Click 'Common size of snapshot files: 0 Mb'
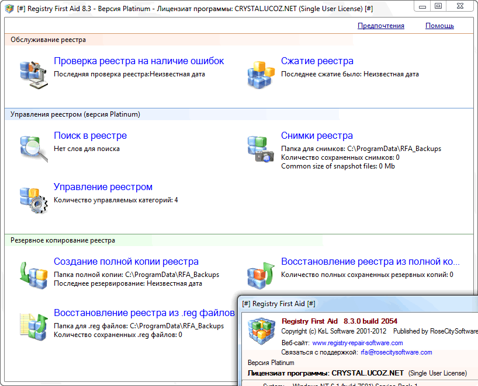This screenshot has width=478, height=386. (338, 166)
